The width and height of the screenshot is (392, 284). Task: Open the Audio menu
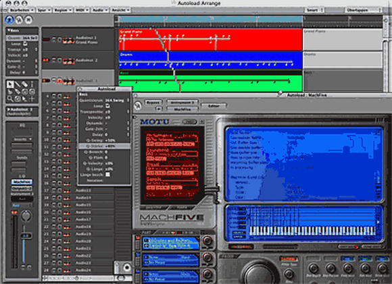click(99, 10)
